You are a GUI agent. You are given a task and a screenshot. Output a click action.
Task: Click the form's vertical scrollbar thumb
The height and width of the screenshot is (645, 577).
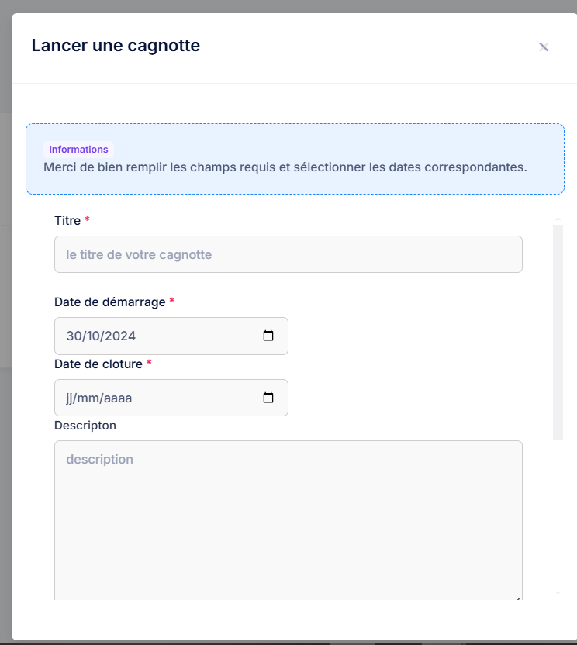(558, 332)
